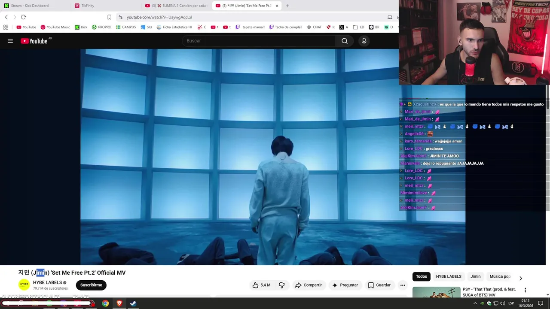The width and height of the screenshot is (550, 309).
Task: Select the Jimin filter chip
Action: coord(476,276)
